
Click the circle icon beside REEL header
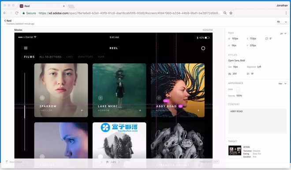point(203,48)
